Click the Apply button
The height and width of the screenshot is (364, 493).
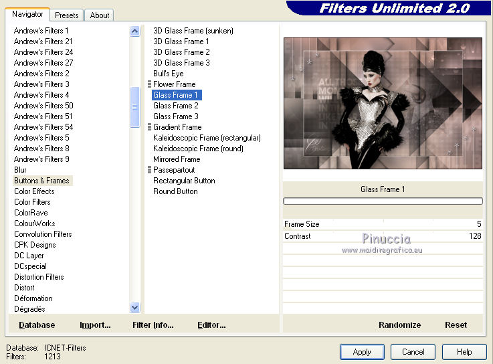362,352
